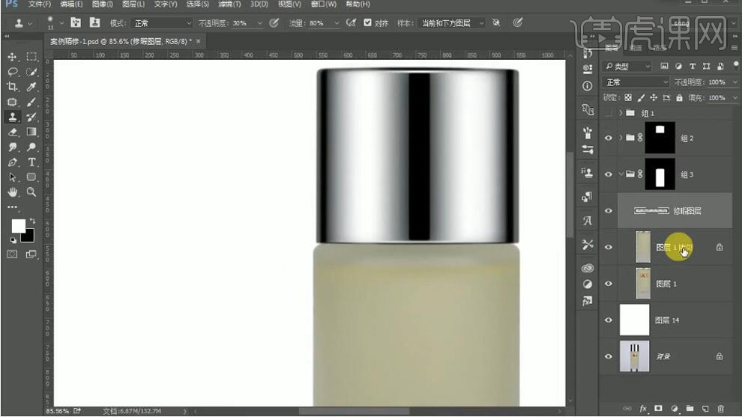
Task: Hide the 组 2 group
Action: point(609,138)
